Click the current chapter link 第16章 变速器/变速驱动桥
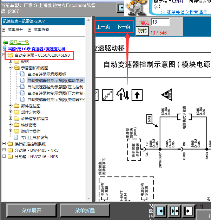This screenshot has width=211, height=220. tap(37, 49)
